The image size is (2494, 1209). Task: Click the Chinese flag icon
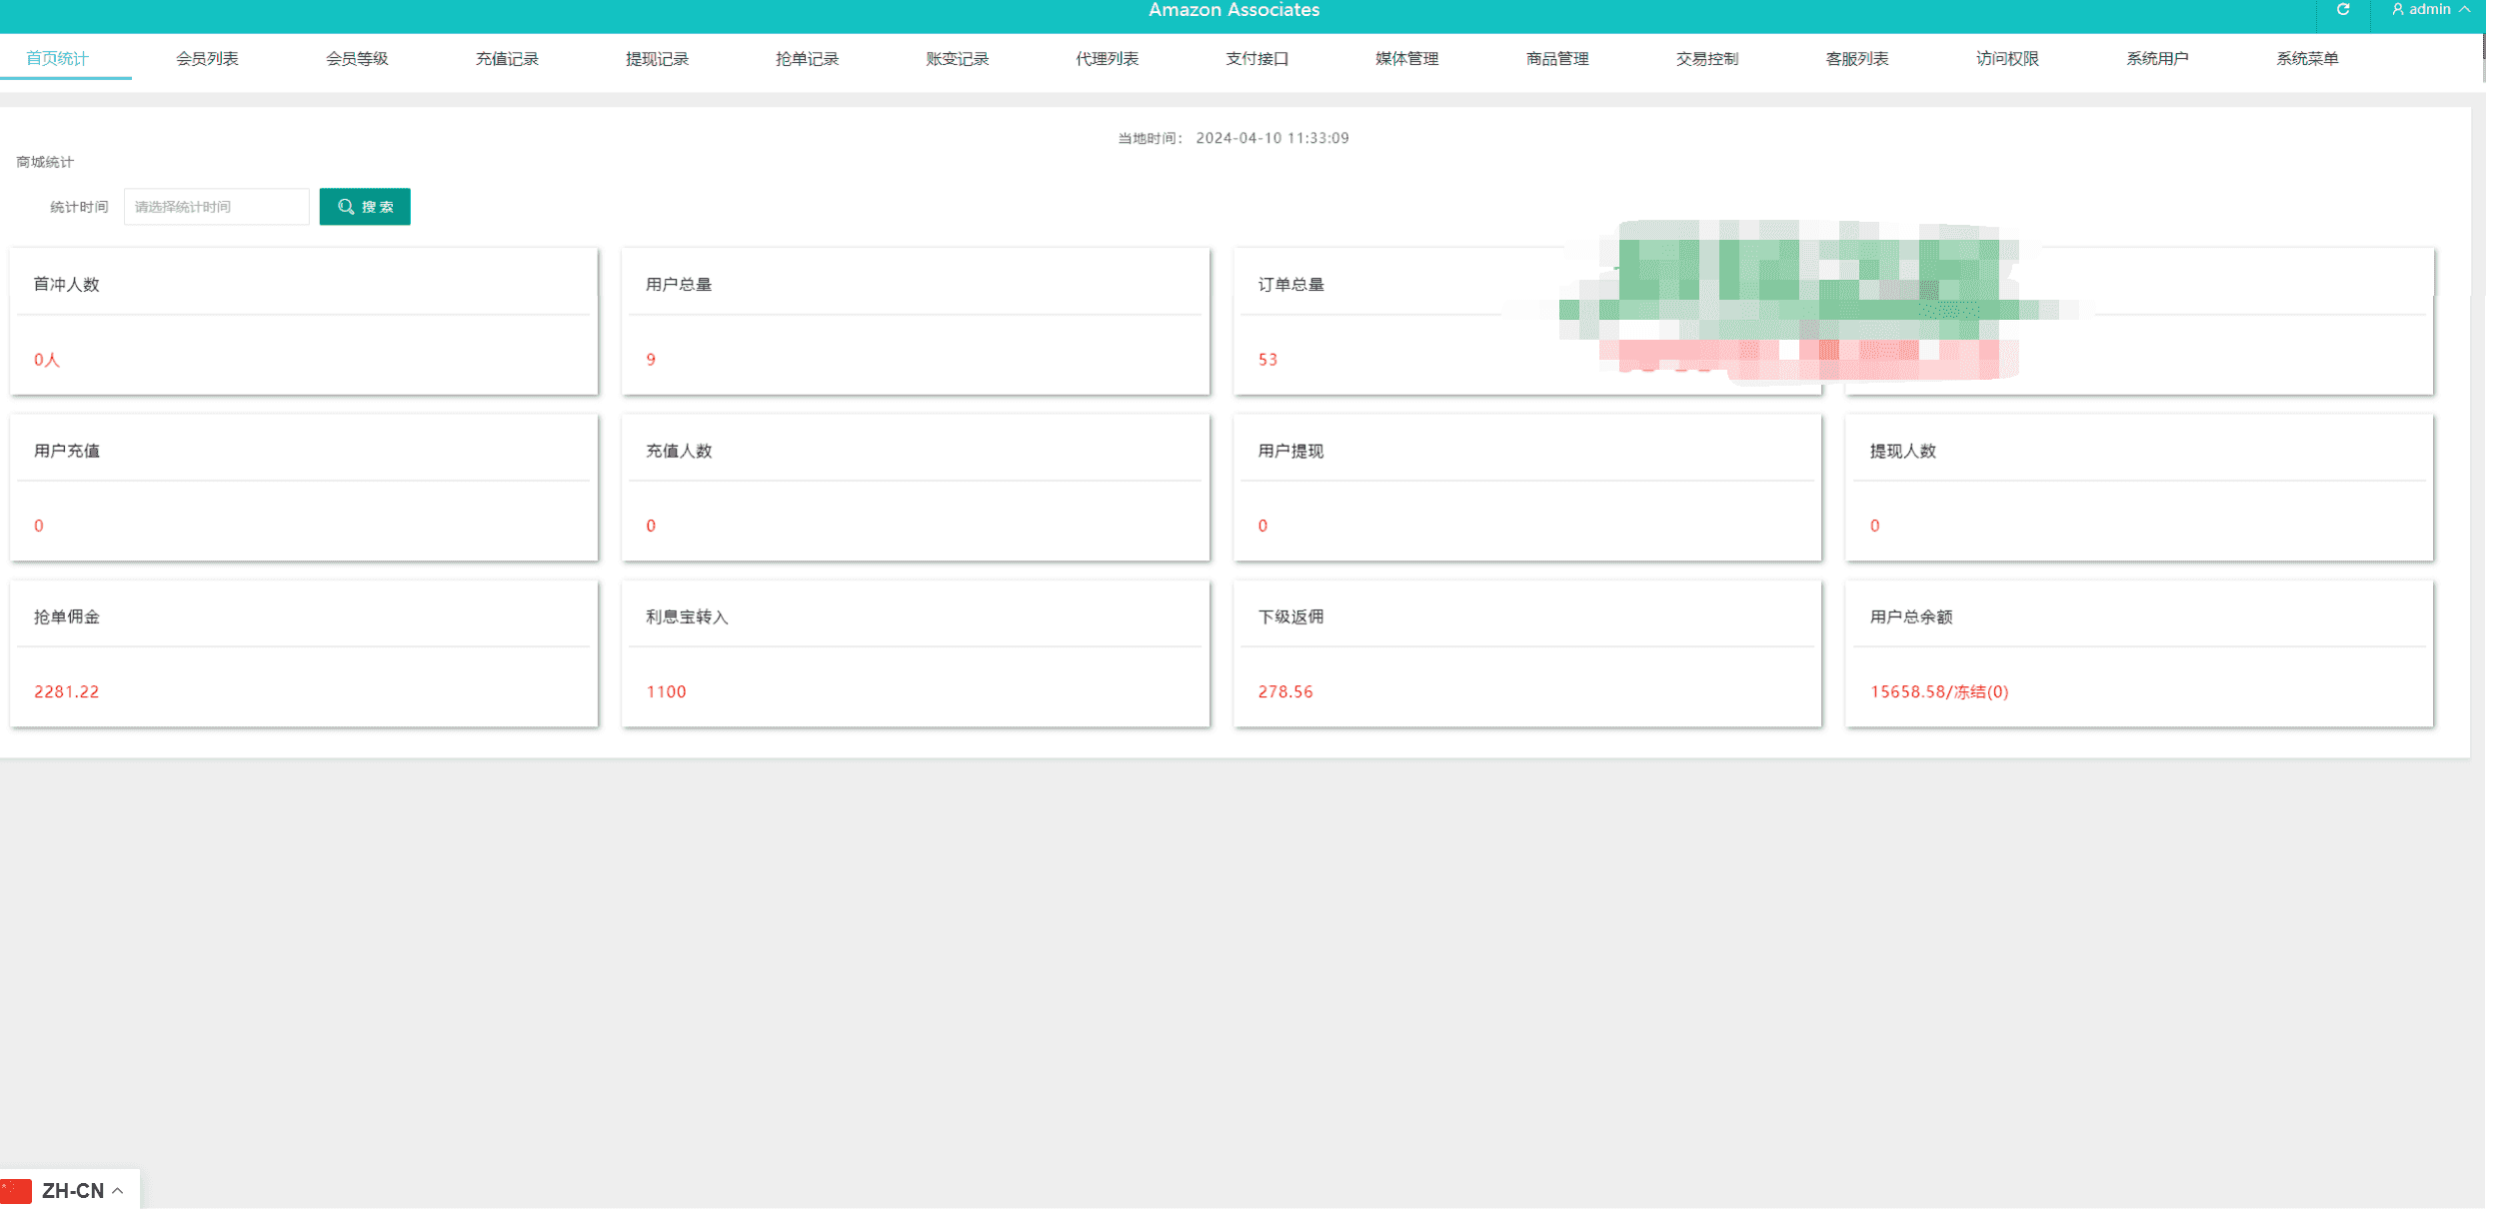[x=17, y=1190]
